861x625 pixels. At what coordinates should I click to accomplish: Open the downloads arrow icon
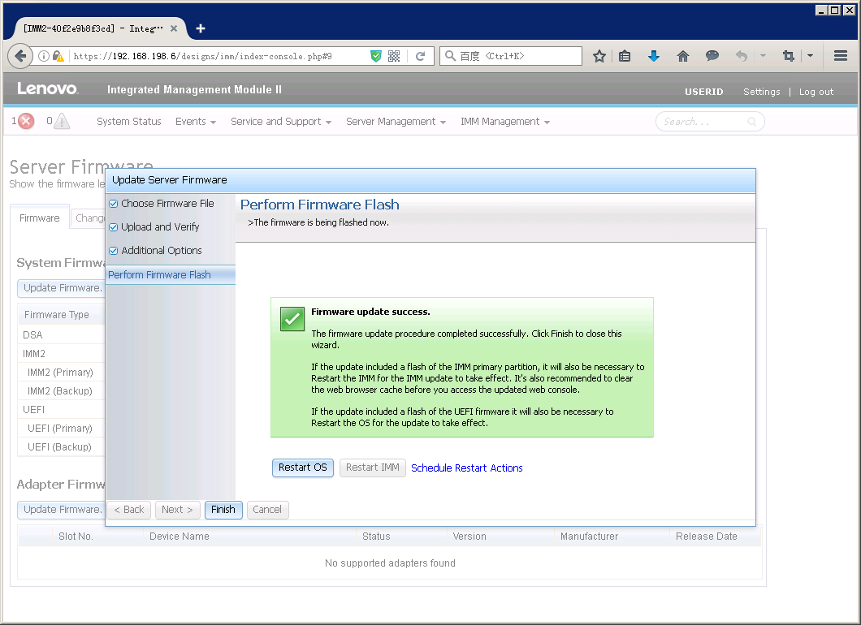click(654, 56)
